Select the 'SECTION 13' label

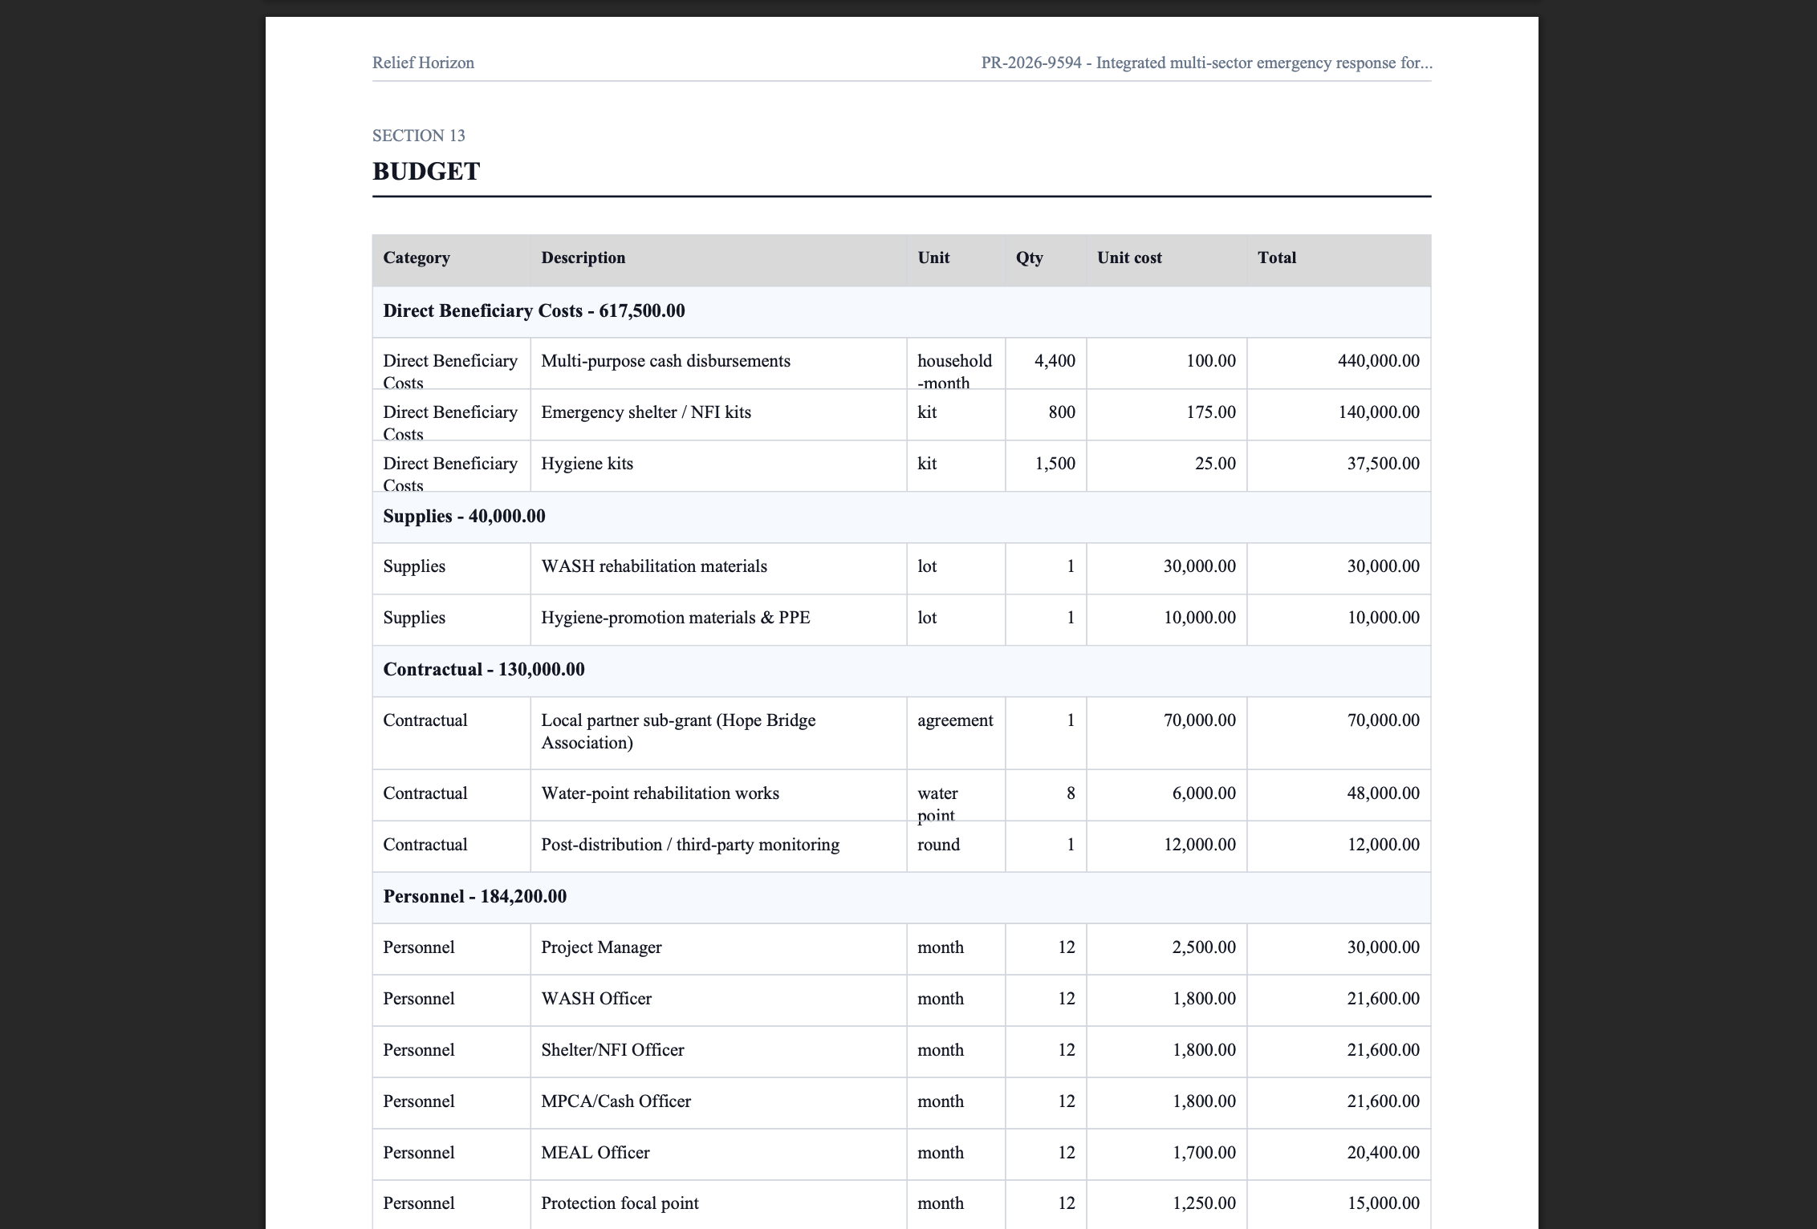pyautogui.click(x=418, y=136)
